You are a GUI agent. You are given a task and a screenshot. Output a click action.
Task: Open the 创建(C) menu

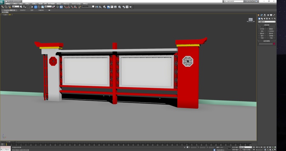coord(34,3)
